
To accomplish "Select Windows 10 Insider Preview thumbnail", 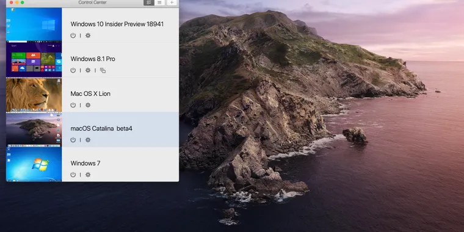I will 34,24.
